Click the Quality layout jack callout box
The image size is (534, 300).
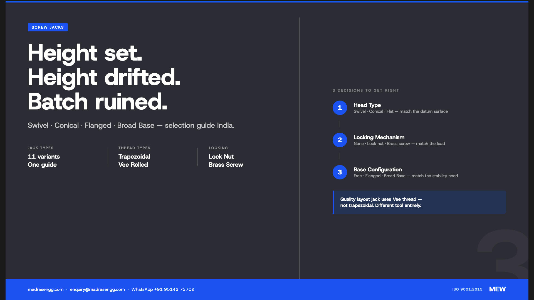click(419, 202)
